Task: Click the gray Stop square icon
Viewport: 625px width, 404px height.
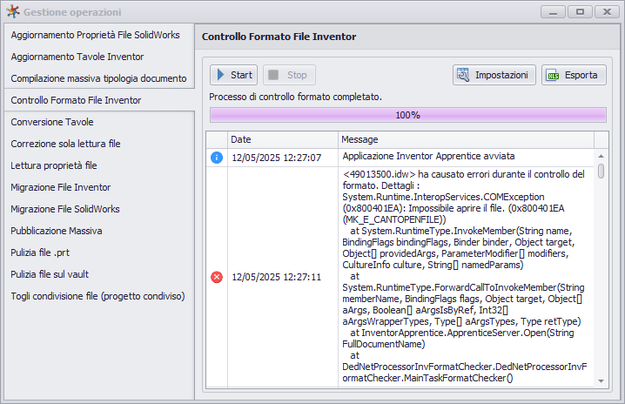Action: point(273,75)
